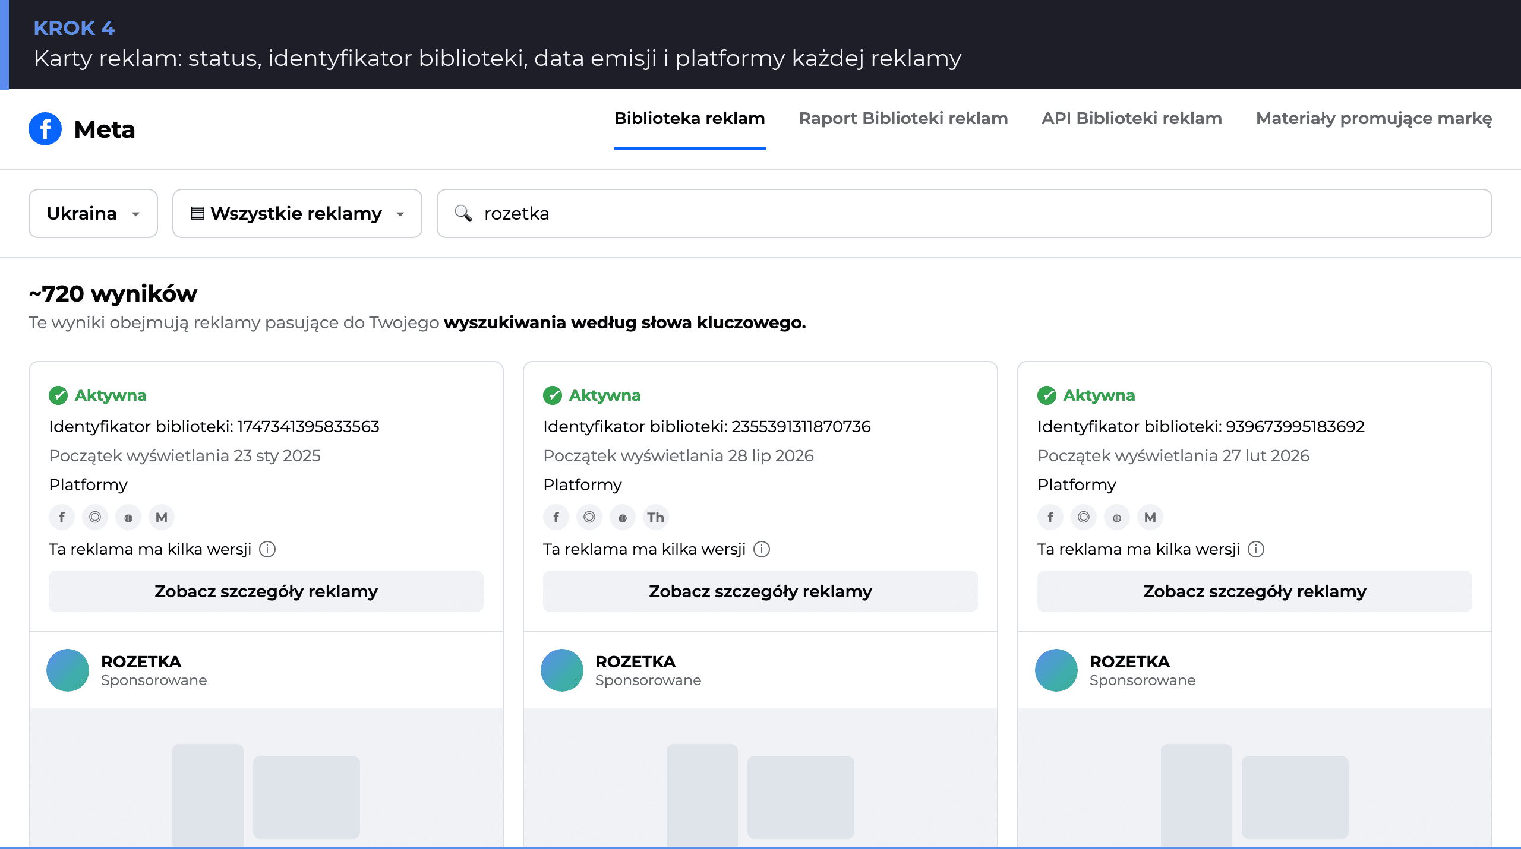Open Raport Biblioteki reklam tab
This screenshot has width=1521, height=849.
903,118
